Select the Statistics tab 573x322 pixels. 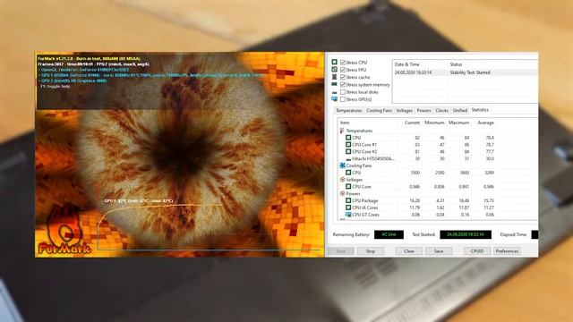[480, 110]
